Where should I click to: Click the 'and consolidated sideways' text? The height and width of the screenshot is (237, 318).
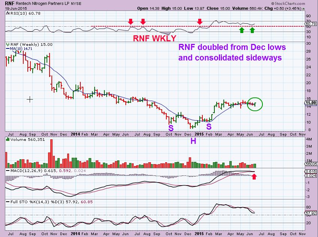[x=230, y=57]
